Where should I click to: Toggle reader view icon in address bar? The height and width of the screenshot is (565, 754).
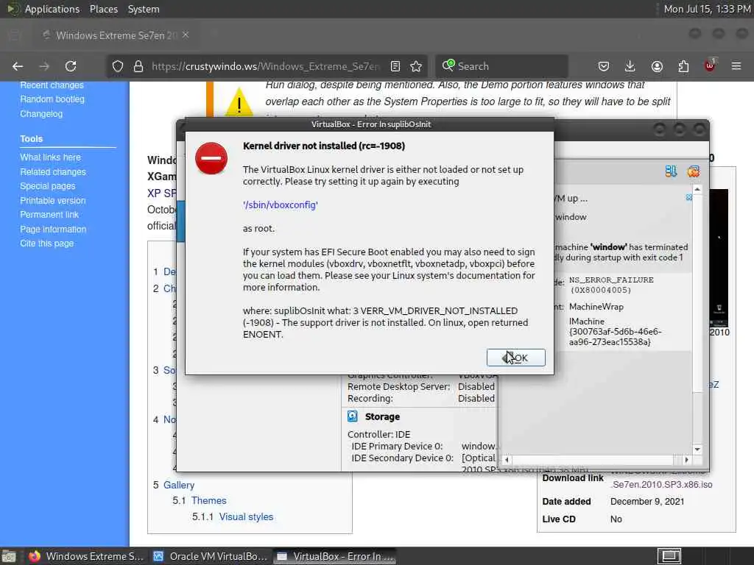(395, 66)
